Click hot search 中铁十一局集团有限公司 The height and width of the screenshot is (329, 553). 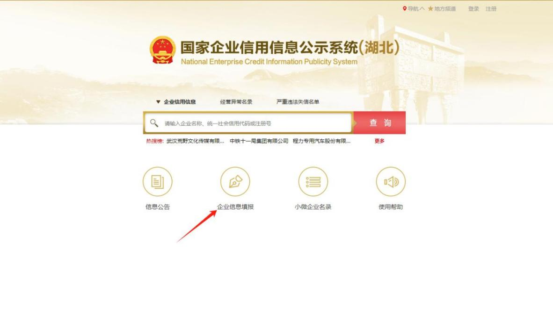(259, 141)
